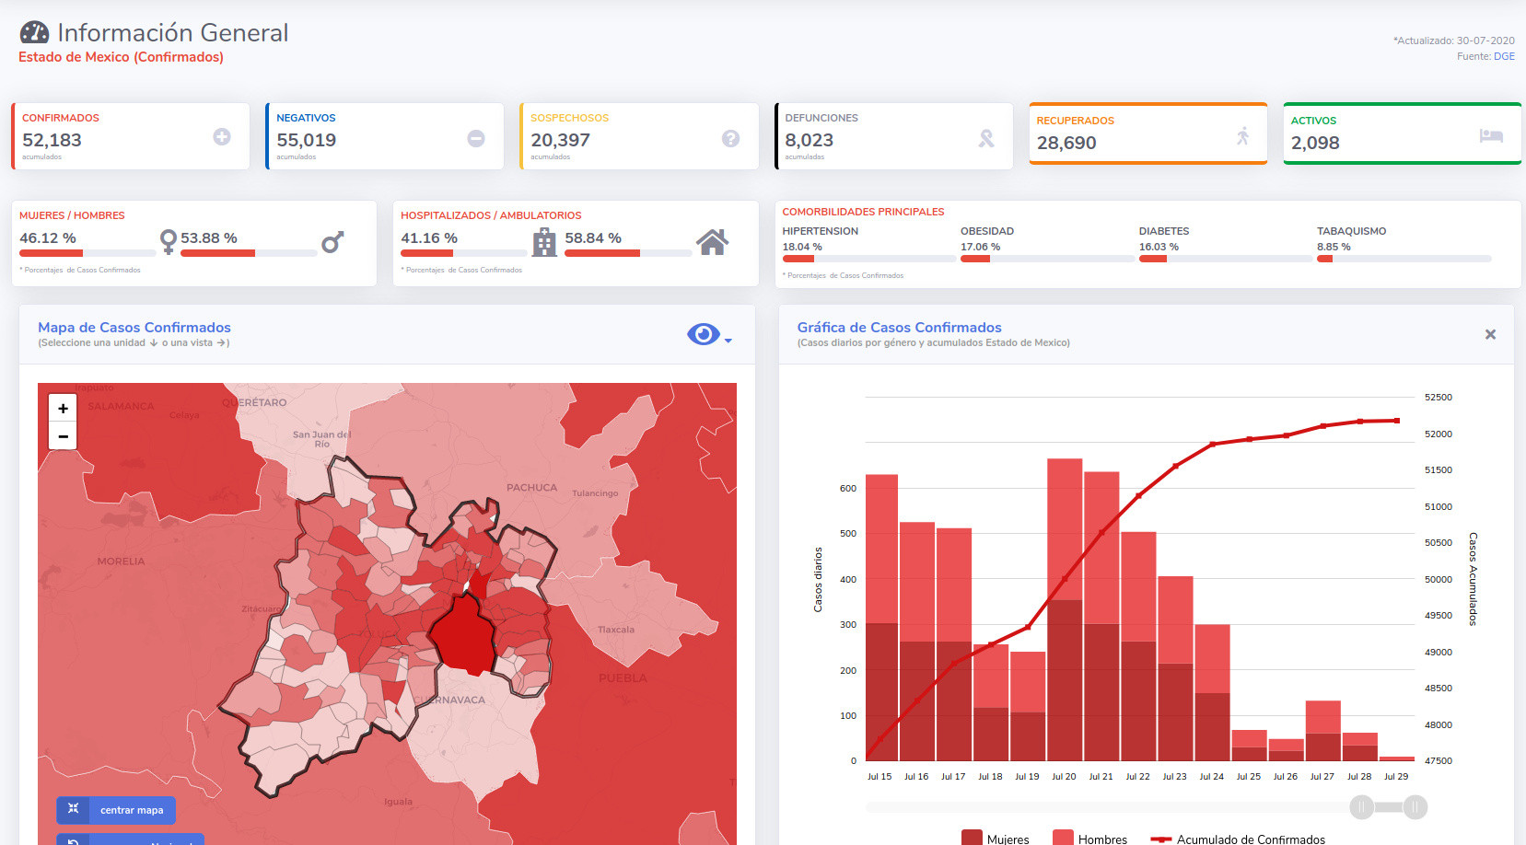
Task: Click the MORELIA label on the map
Action: [121, 561]
